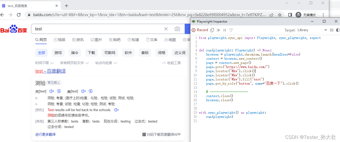Open the 图片 tab
340x142 pixels.
click(96, 40)
